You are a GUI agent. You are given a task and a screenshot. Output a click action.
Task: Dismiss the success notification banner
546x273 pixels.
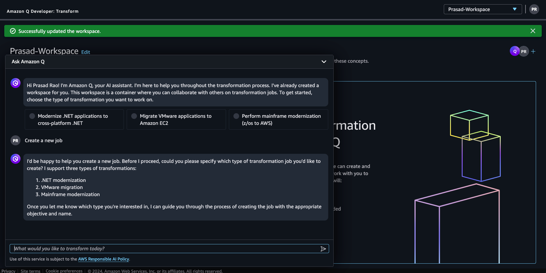coord(533,31)
